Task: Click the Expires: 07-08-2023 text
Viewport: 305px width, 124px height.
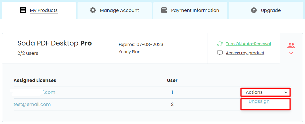Action: 141,45
